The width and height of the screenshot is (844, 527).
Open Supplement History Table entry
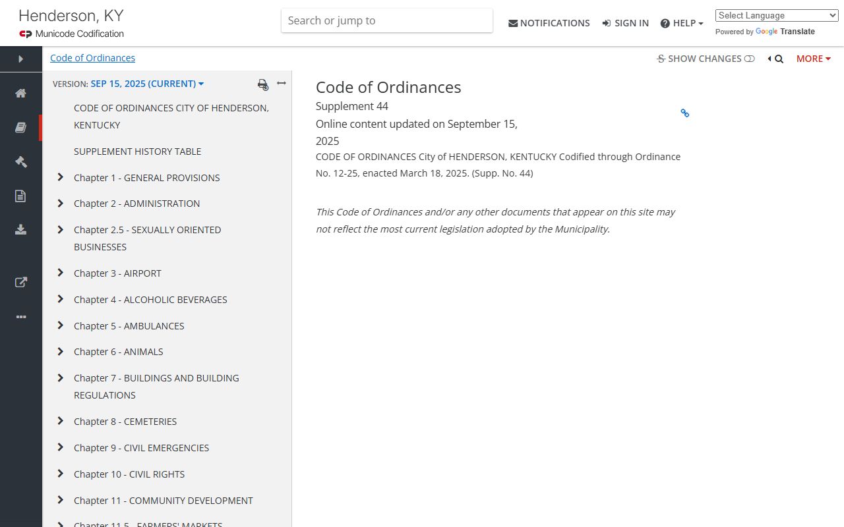pos(137,152)
